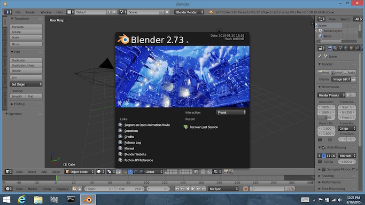365x205 pixels.
Task: Open the Interaction Preset dropdown
Action: coord(231,112)
